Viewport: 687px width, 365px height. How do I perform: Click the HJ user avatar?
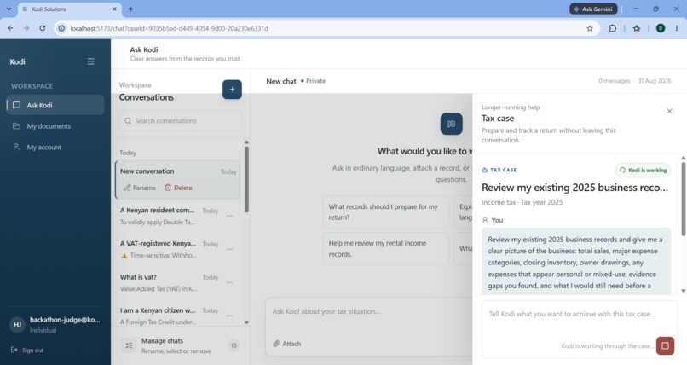(17, 325)
